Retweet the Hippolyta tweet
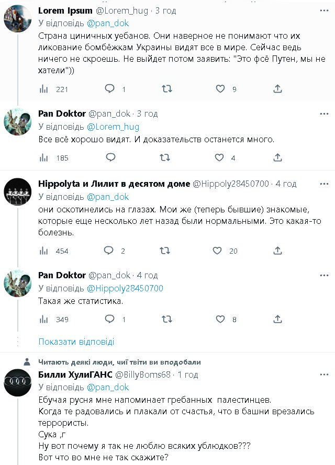The image size is (335, 465). coord(164,251)
